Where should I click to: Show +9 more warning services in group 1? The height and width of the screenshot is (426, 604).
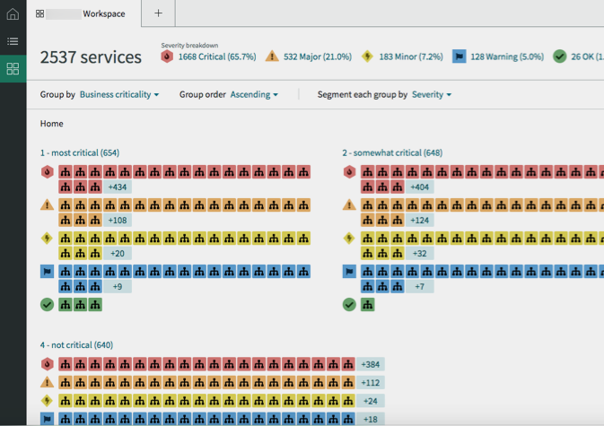coord(118,287)
